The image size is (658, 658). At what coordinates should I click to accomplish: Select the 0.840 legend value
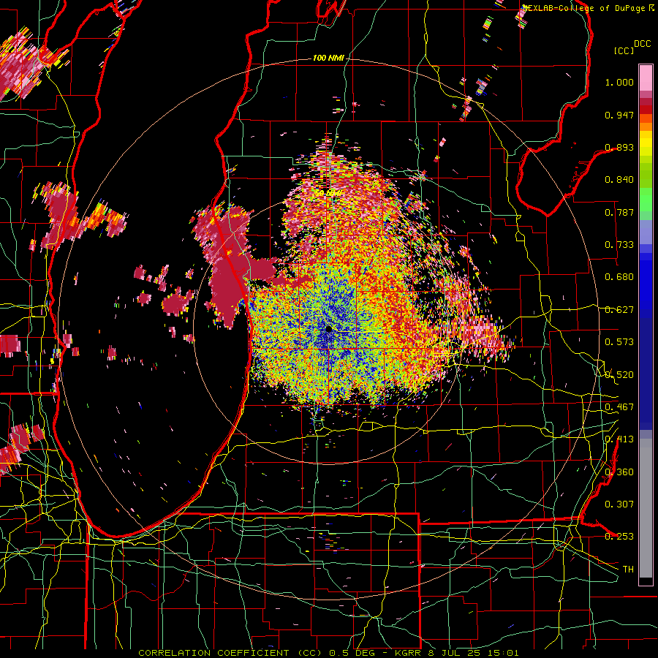pyautogui.click(x=619, y=180)
